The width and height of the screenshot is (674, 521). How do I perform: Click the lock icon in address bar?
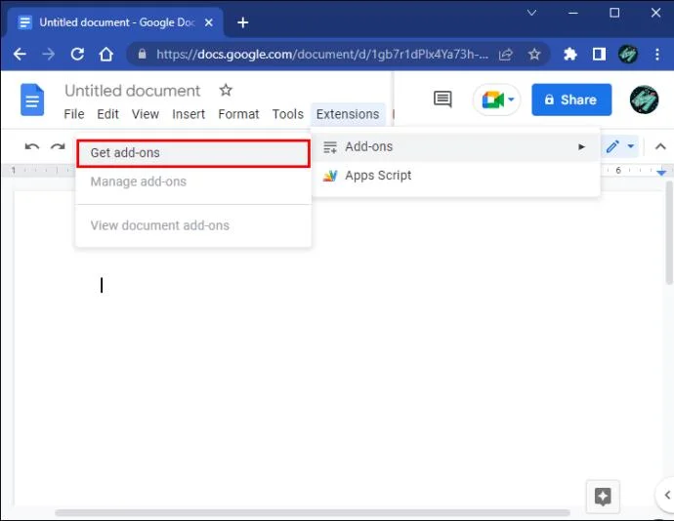tap(142, 54)
